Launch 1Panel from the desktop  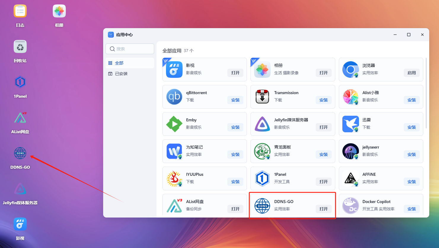point(20,82)
